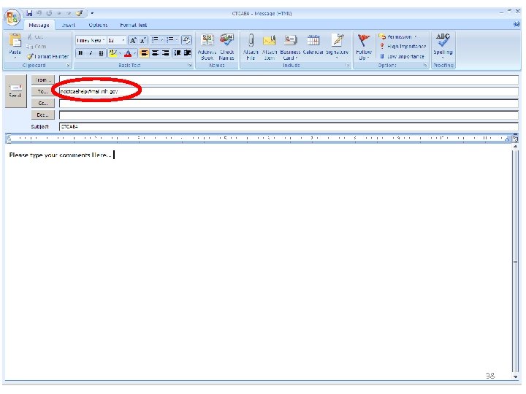Screen dimensions: 526x394
Task: Expand the Options group dialog launcher
Action: click(x=425, y=66)
